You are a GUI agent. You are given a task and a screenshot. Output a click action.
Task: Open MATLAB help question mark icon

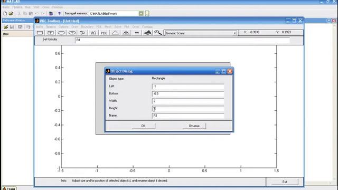59,14
